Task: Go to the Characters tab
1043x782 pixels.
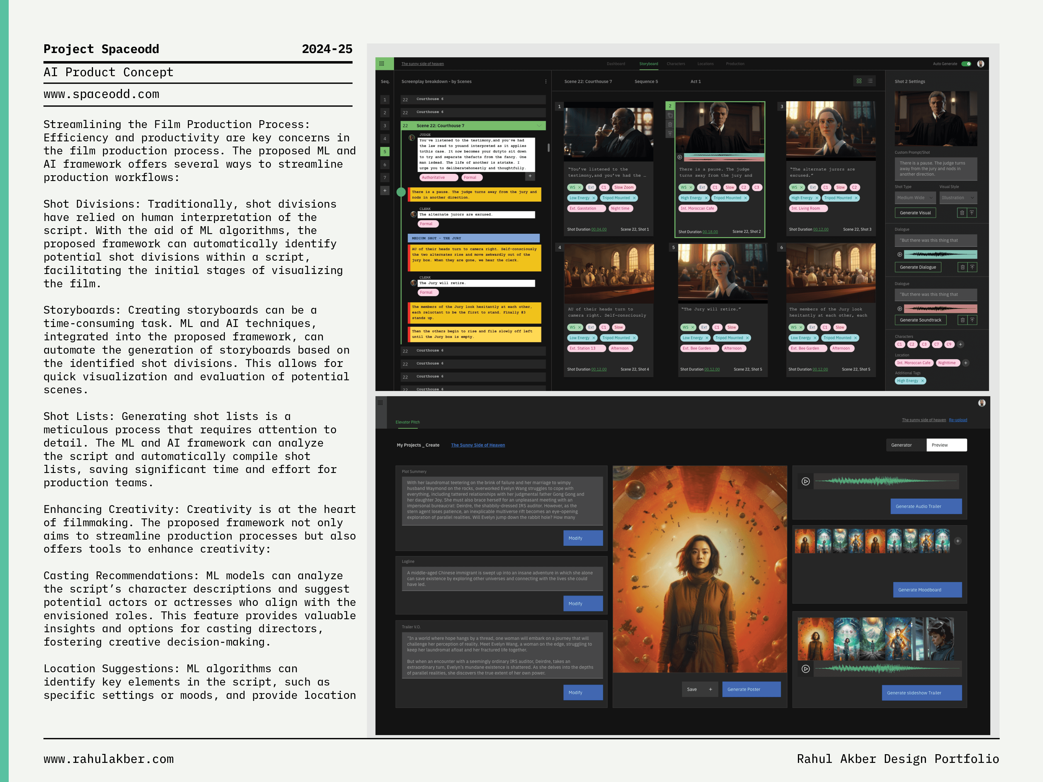Action: [676, 64]
